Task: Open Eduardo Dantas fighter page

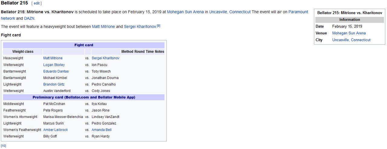Action: pyautogui.click(x=56, y=71)
